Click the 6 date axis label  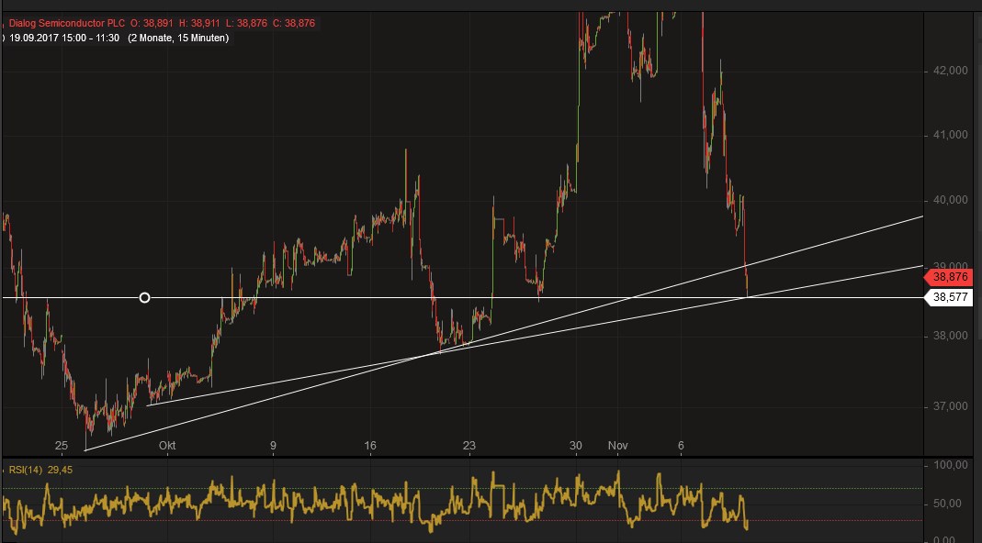coord(682,446)
